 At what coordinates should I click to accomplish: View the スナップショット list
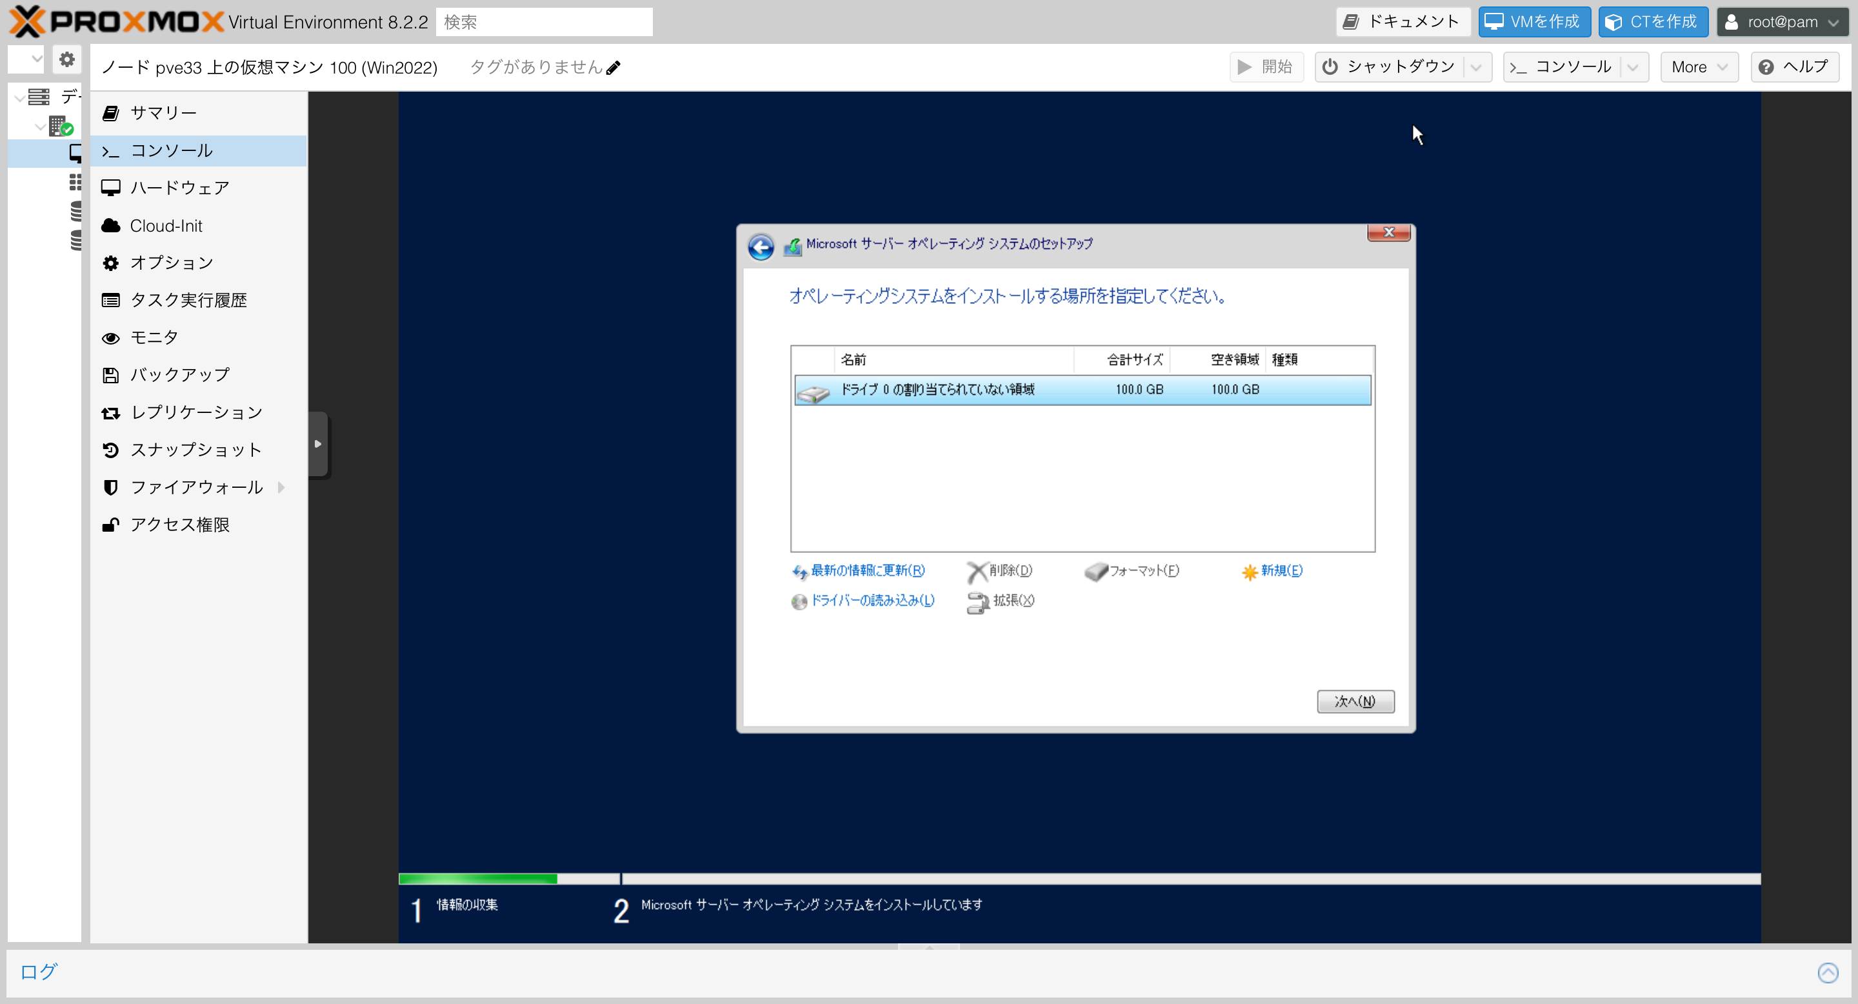pyautogui.click(x=195, y=449)
